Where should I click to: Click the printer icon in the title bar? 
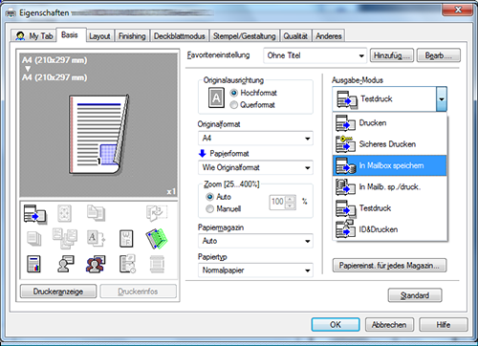point(11,13)
